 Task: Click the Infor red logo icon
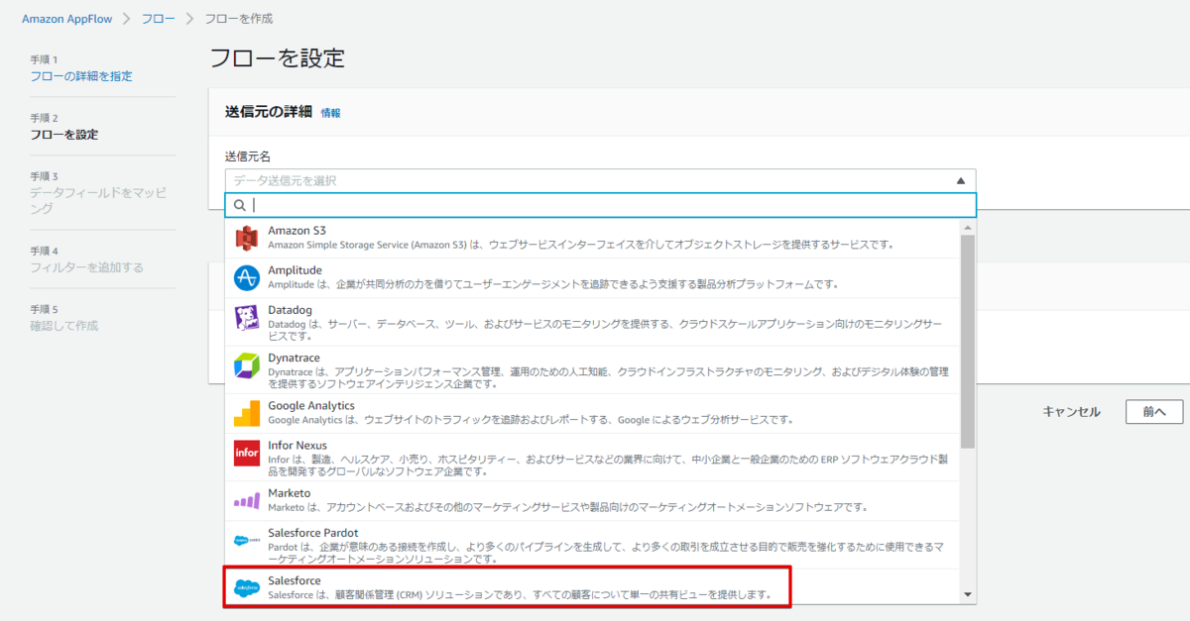coord(246,454)
